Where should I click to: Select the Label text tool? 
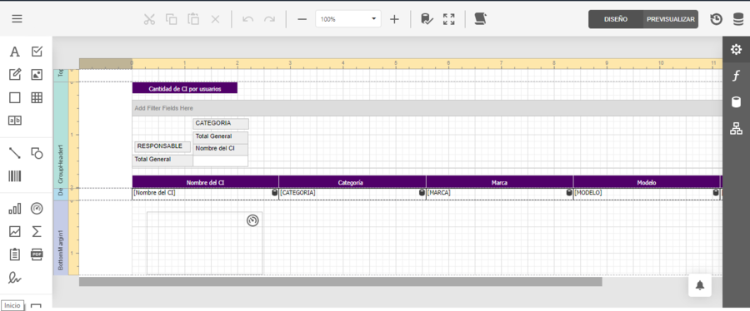point(15,52)
